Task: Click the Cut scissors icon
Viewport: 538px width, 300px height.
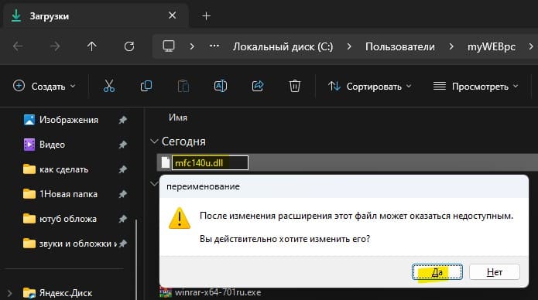Action: point(109,86)
